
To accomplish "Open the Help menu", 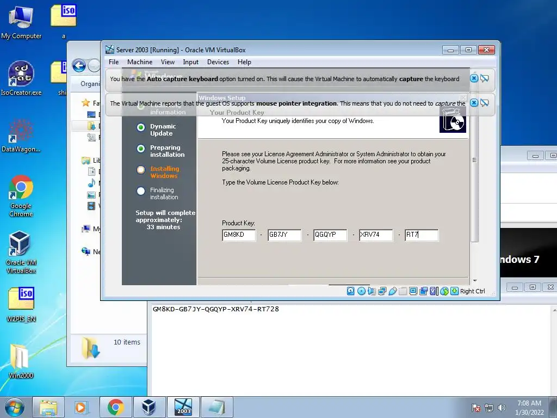I will [x=244, y=62].
